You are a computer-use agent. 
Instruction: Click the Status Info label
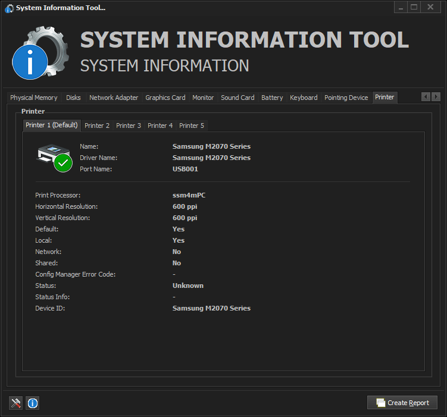(x=52, y=297)
